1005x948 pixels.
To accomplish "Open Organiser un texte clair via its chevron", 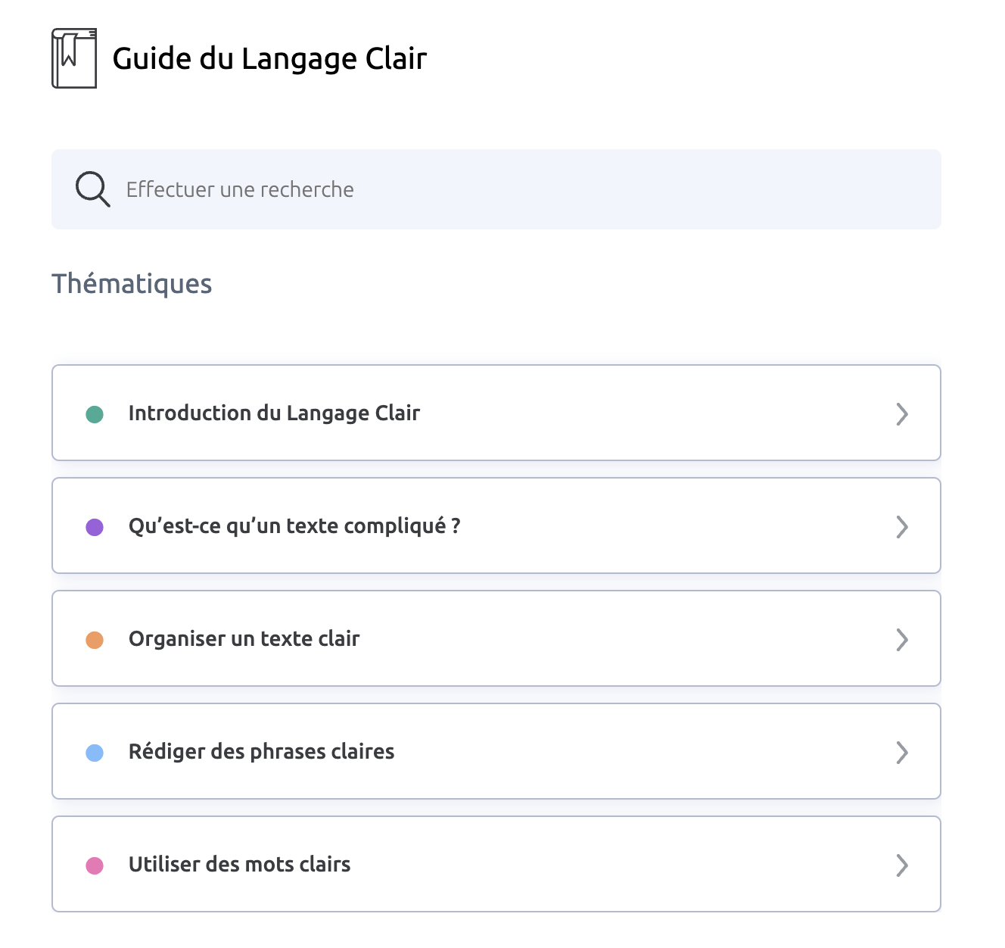I will [901, 640].
